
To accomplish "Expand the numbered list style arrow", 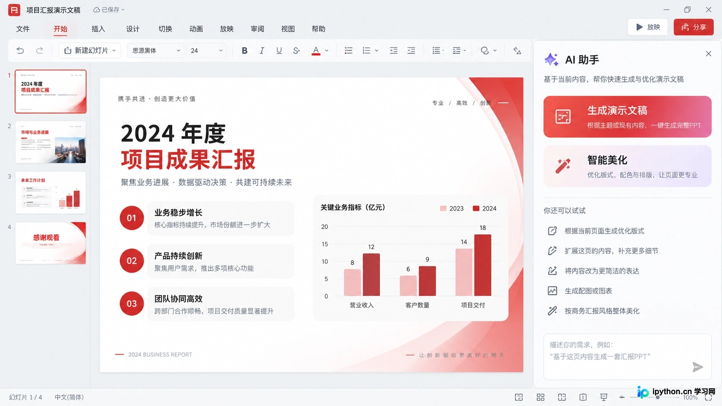I will click(x=377, y=50).
